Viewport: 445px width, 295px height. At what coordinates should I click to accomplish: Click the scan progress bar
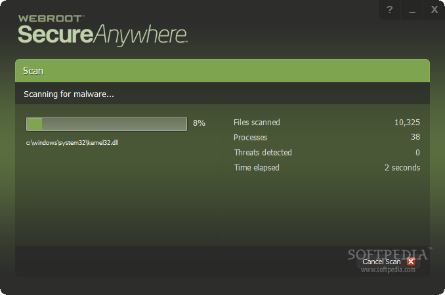(106, 124)
